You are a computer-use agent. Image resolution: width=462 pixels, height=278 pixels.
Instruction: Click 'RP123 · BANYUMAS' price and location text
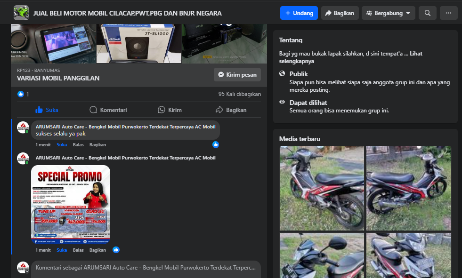pos(38,70)
